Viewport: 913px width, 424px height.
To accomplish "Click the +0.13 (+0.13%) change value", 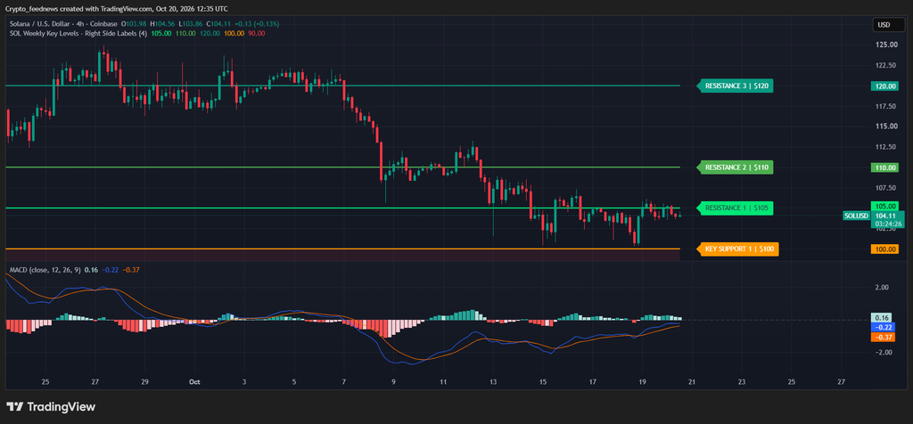I will click(257, 24).
